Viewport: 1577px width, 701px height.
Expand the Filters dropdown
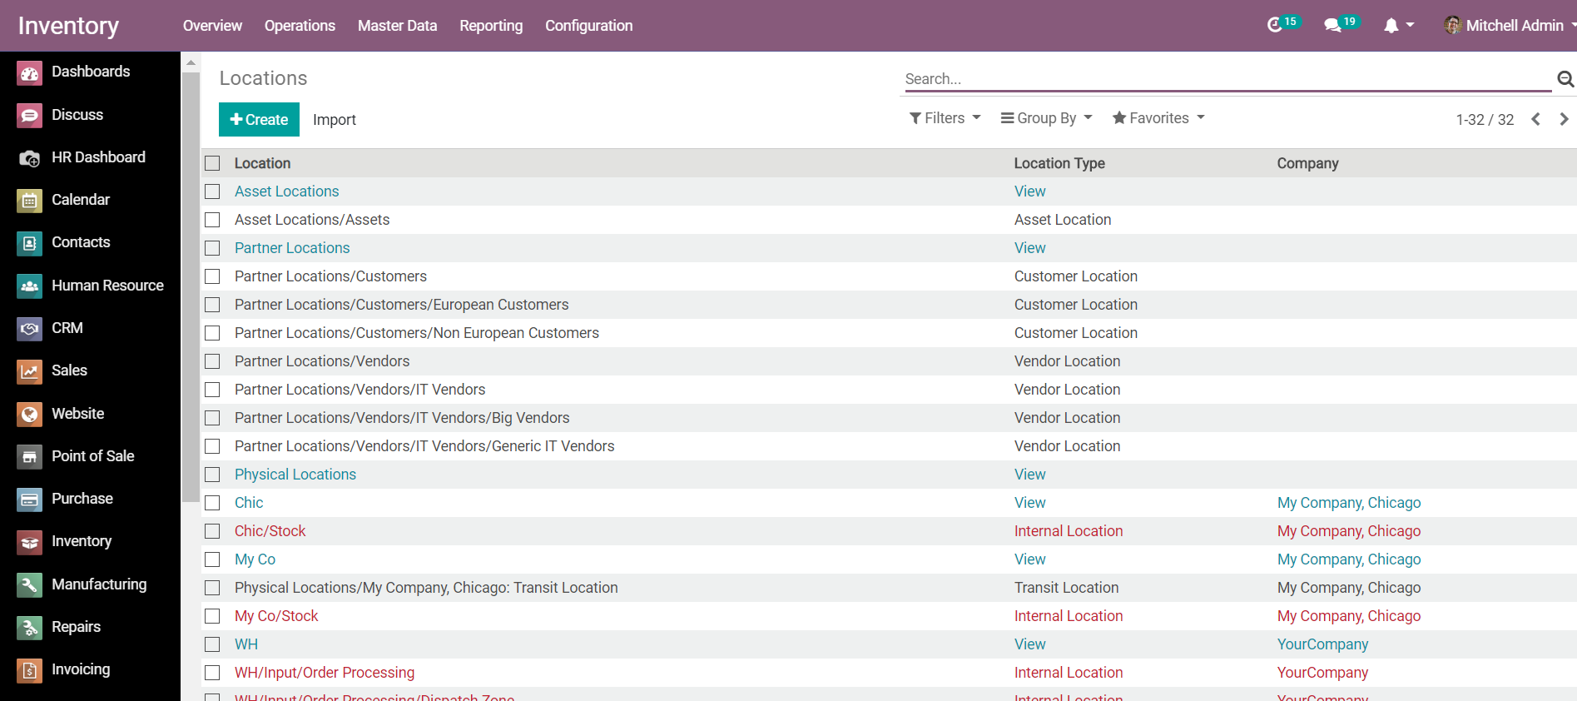pos(945,118)
